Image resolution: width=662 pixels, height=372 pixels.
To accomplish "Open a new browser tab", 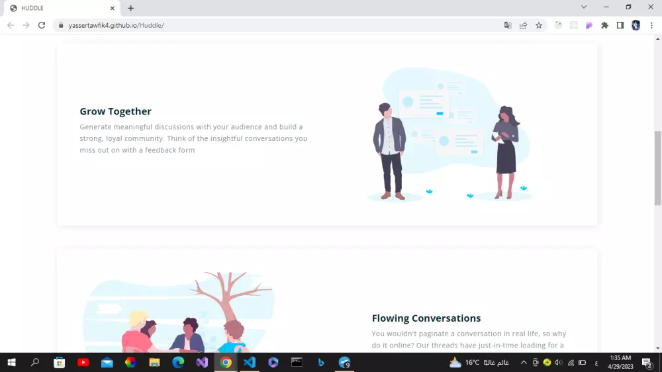I will tap(131, 8).
